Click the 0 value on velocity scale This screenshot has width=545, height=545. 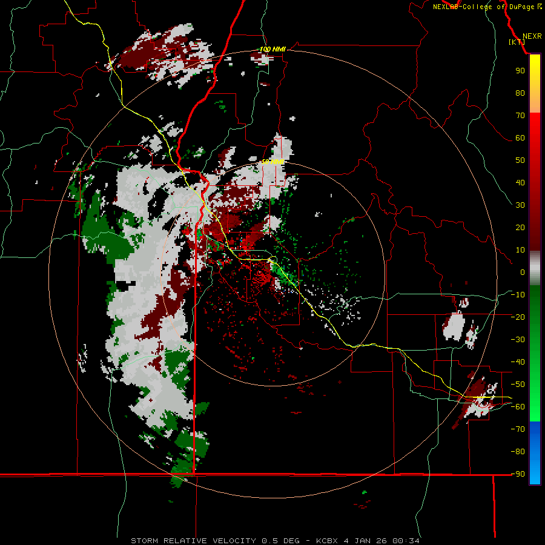pyautogui.click(x=523, y=272)
